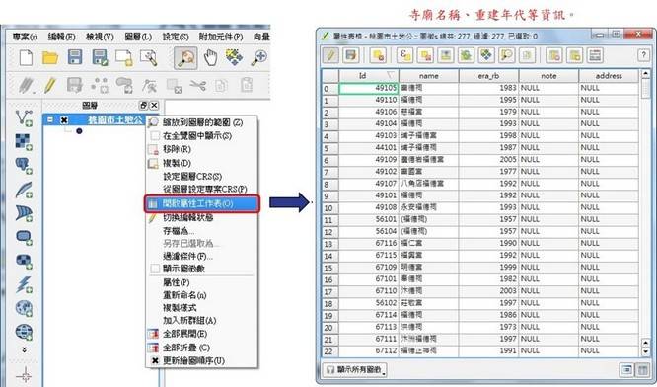Click the pan map to selection icon in main toolbar

pyautogui.click(x=234, y=57)
